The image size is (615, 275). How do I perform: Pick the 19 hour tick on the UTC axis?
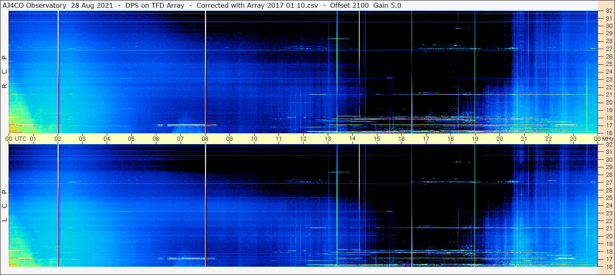point(475,139)
